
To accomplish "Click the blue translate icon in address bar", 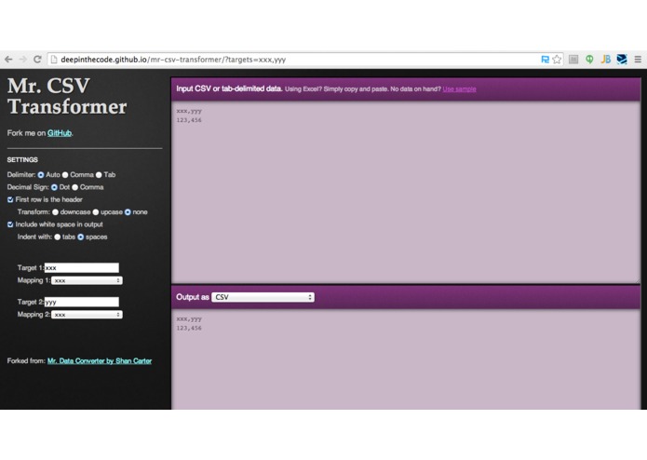I will click(x=545, y=60).
